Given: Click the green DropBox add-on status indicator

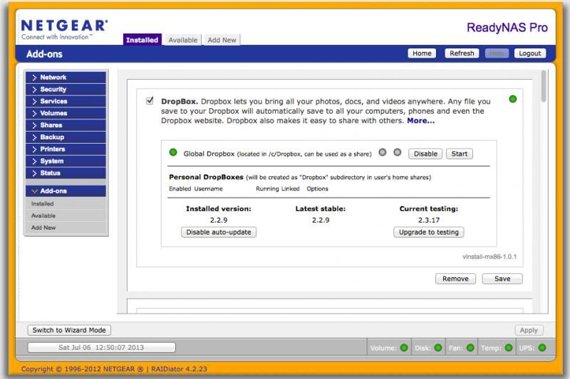Looking at the screenshot, I should 512,99.
